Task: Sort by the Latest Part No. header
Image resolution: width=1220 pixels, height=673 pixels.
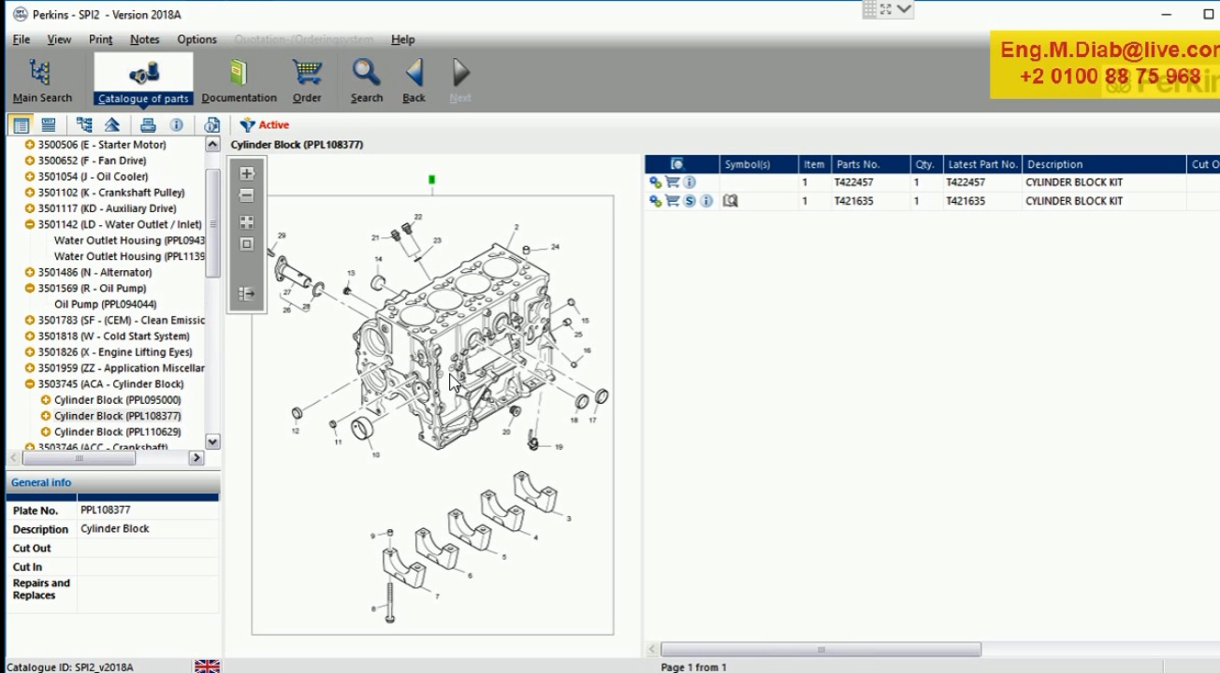Action: (982, 165)
